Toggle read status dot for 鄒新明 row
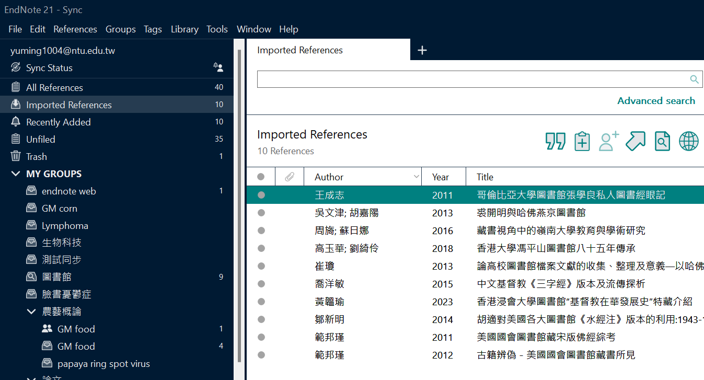 [x=261, y=319]
